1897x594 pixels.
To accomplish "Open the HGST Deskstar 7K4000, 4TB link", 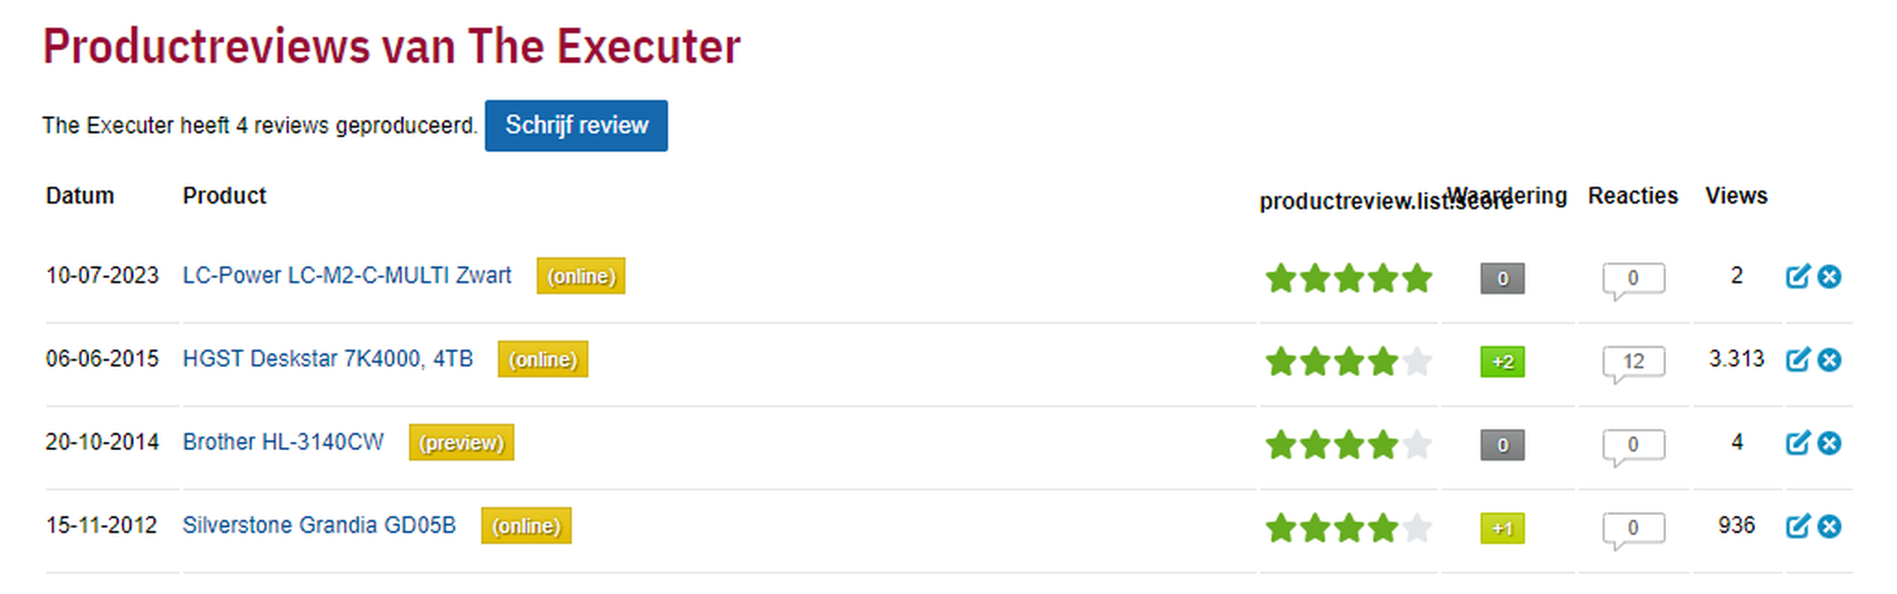I will point(327,359).
